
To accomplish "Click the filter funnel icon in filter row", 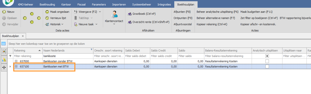I will (10, 56).
